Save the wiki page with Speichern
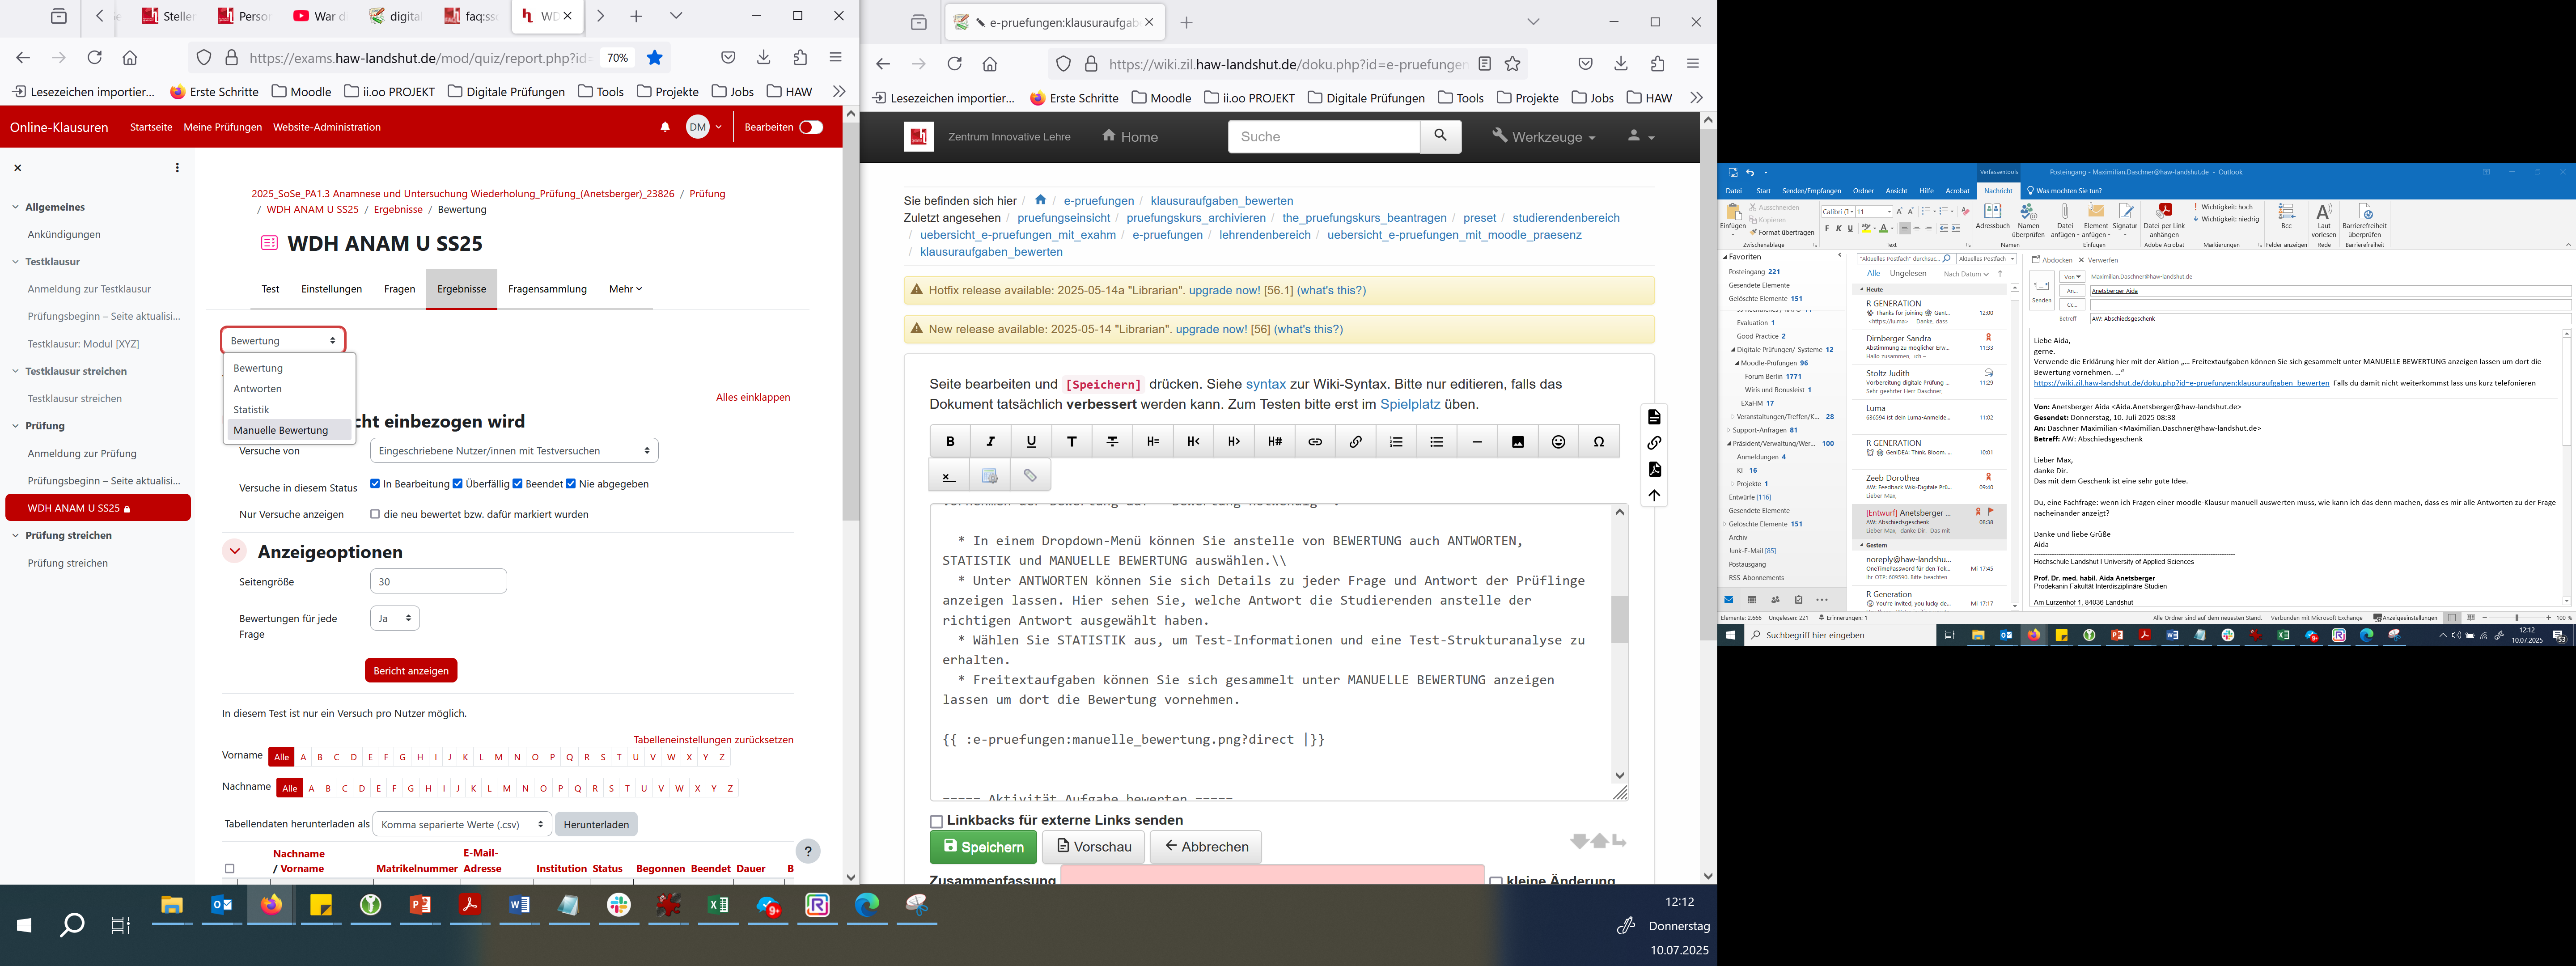Image resolution: width=2576 pixels, height=966 pixels. point(983,847)
